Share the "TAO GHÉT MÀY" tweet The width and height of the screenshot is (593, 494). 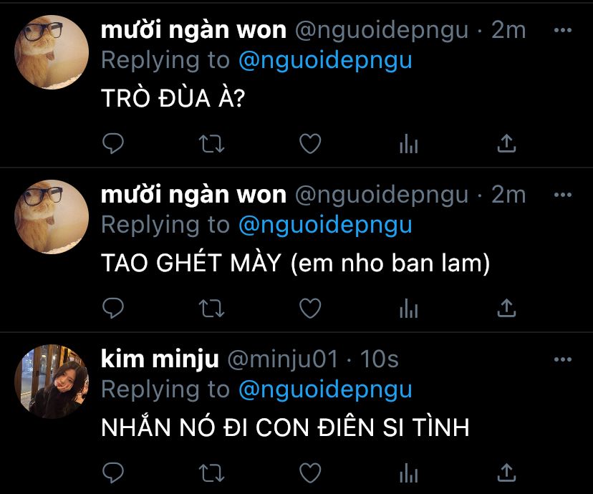click(507, 308)
